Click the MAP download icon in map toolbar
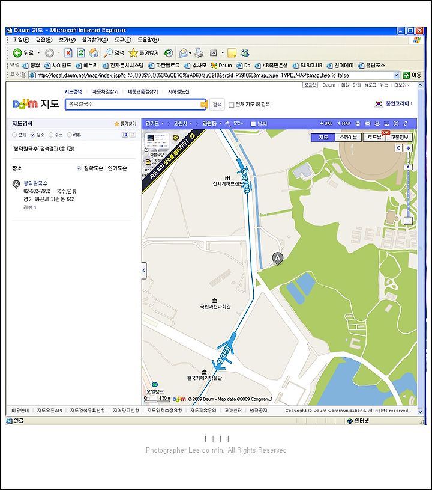 pyautogui.click(x=344, y=124)
